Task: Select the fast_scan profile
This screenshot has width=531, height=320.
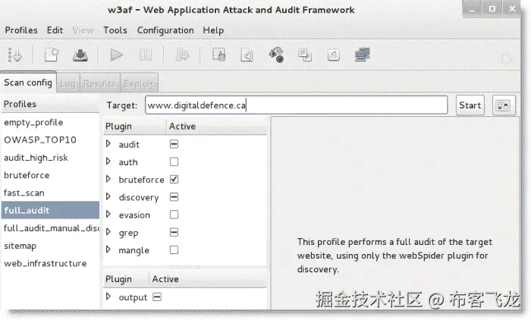Action: pos(50,193)
